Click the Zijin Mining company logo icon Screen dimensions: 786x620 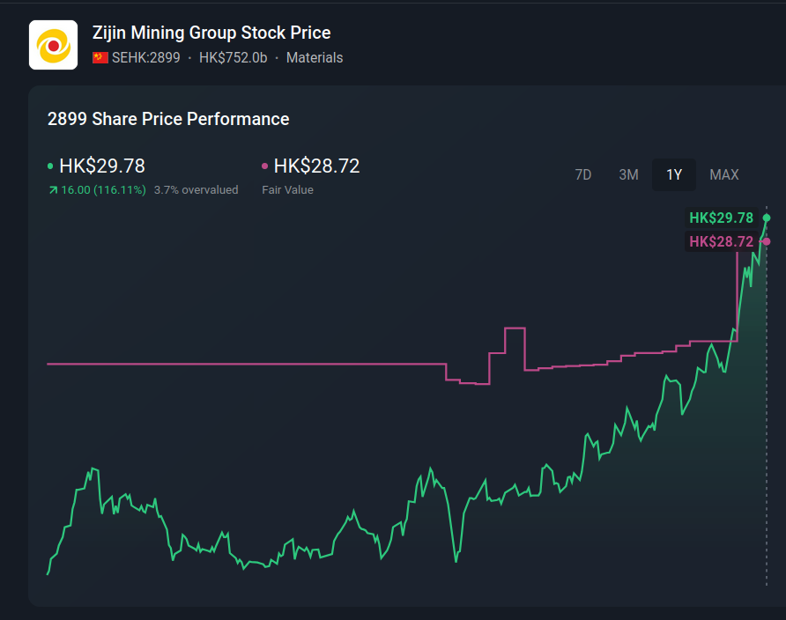pos(53,45)
